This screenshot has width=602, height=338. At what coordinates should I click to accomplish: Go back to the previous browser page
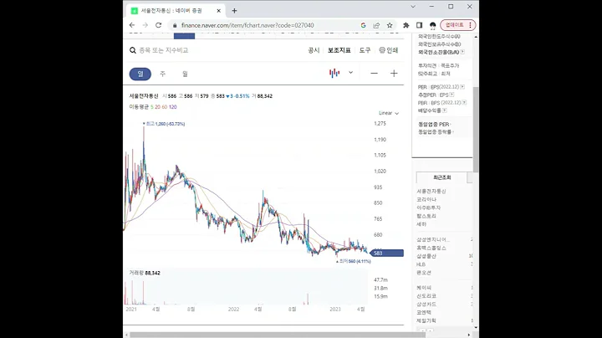coord(132,25)
